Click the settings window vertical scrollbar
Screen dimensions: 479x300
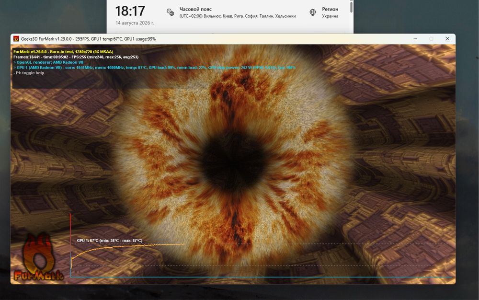(x=351, y=7)
